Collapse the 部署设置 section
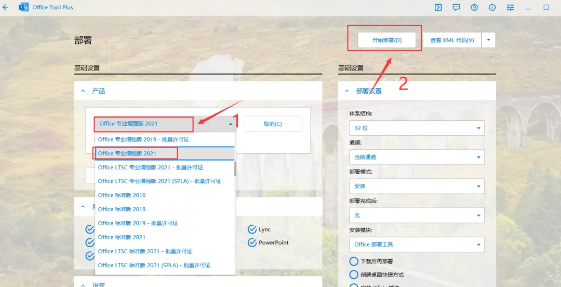The image size is (561, 287). tap(346, 91)
